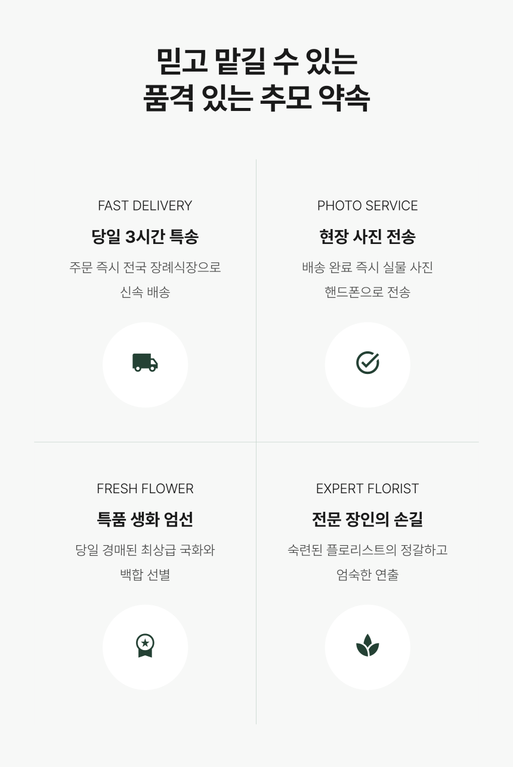Click the main title 믿고 맡길 수 있는
The width and height of the screenshot is (513, 767).
point(256,61)
